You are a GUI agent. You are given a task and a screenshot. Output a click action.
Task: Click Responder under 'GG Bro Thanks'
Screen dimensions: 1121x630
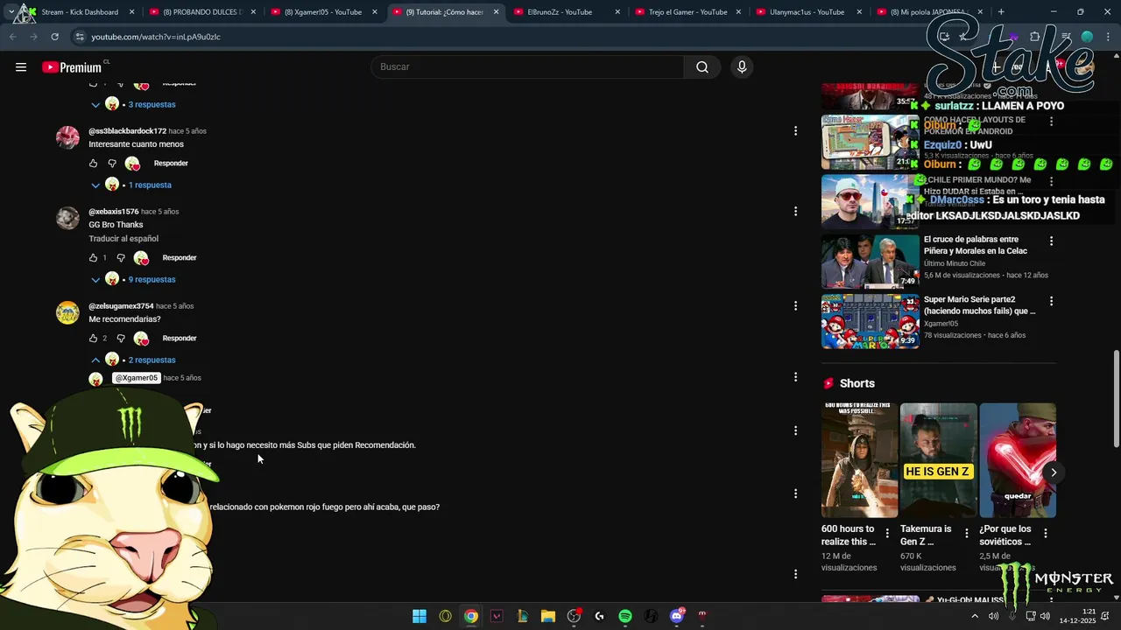180,258
